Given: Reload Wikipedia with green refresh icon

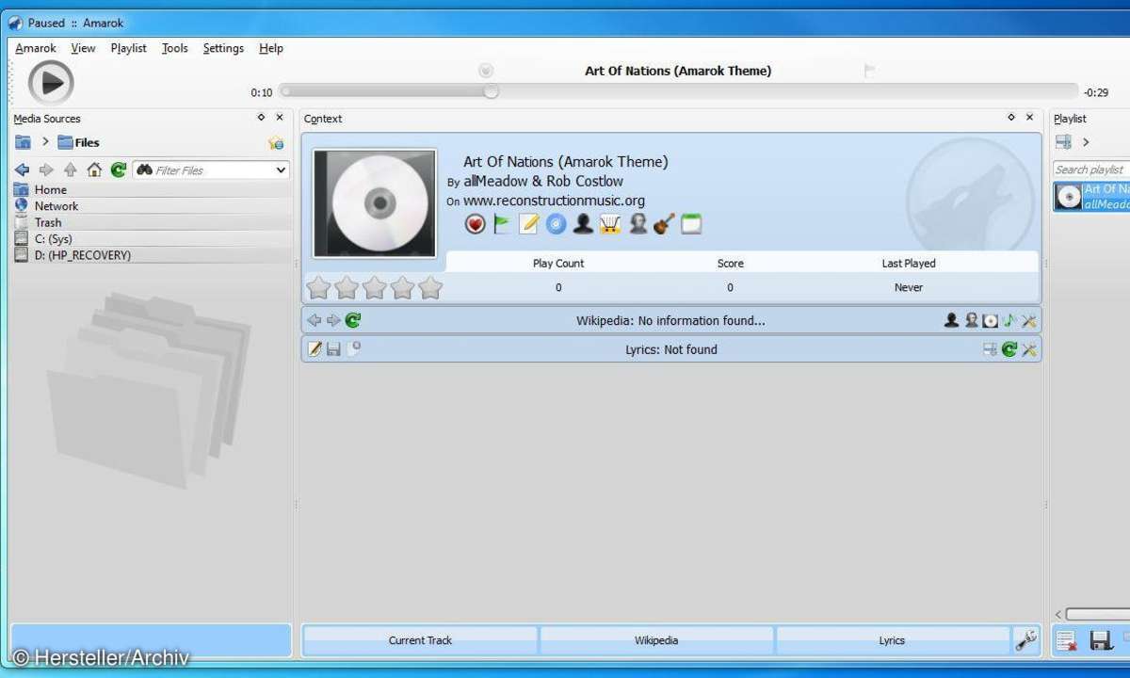Looking at the screenshot, I should (x=353, y=320).
